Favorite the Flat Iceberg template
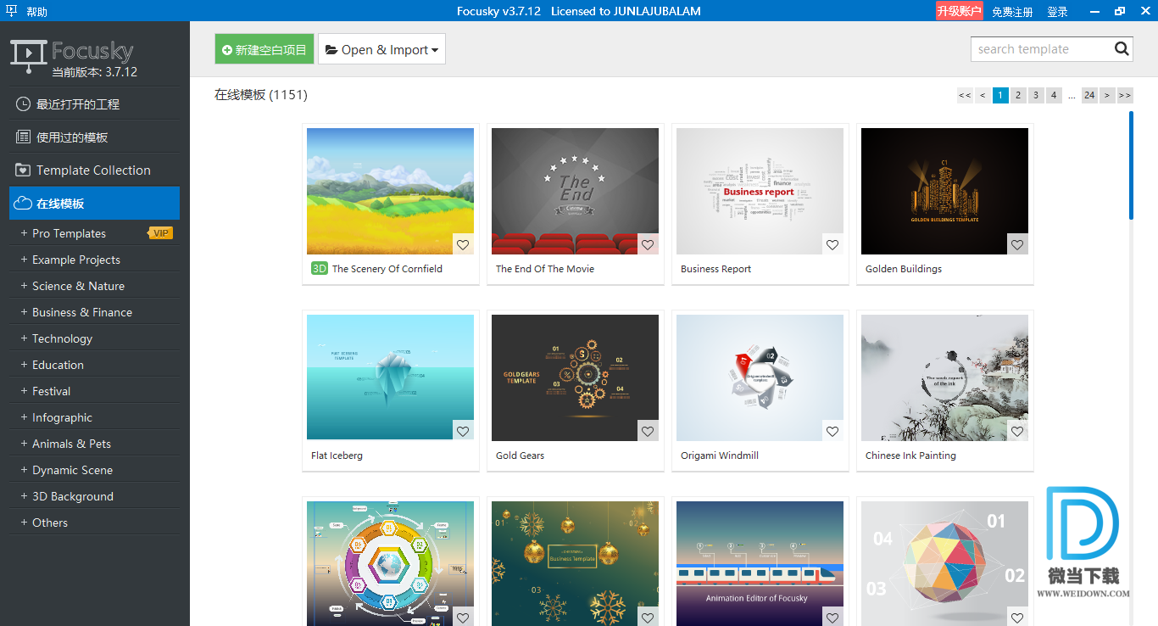Screen dimensions: 1158x626 pyautogui.click(x=463, y=431)
